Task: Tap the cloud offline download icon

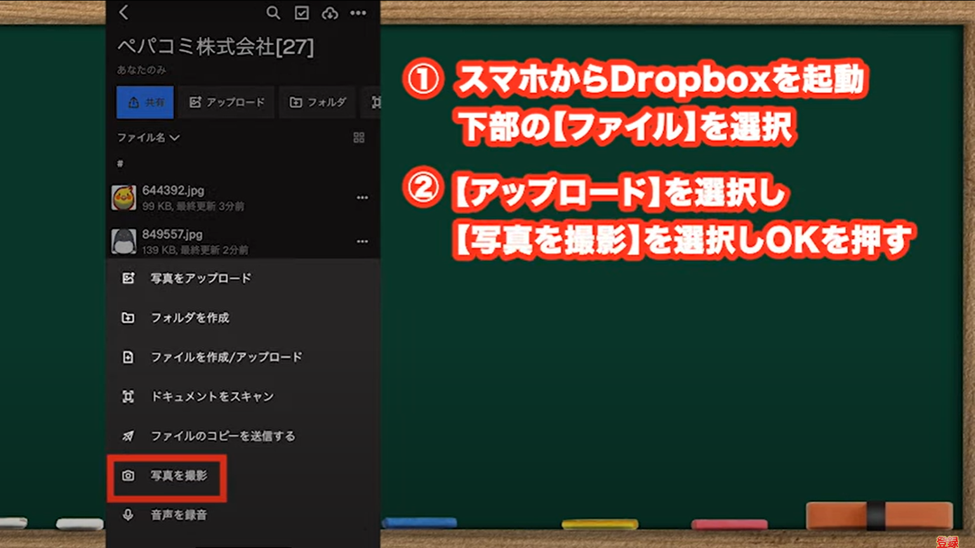Action: coord(330,13)
